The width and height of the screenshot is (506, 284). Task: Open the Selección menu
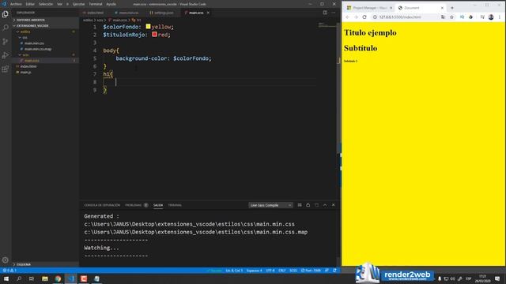pos(46,4)
